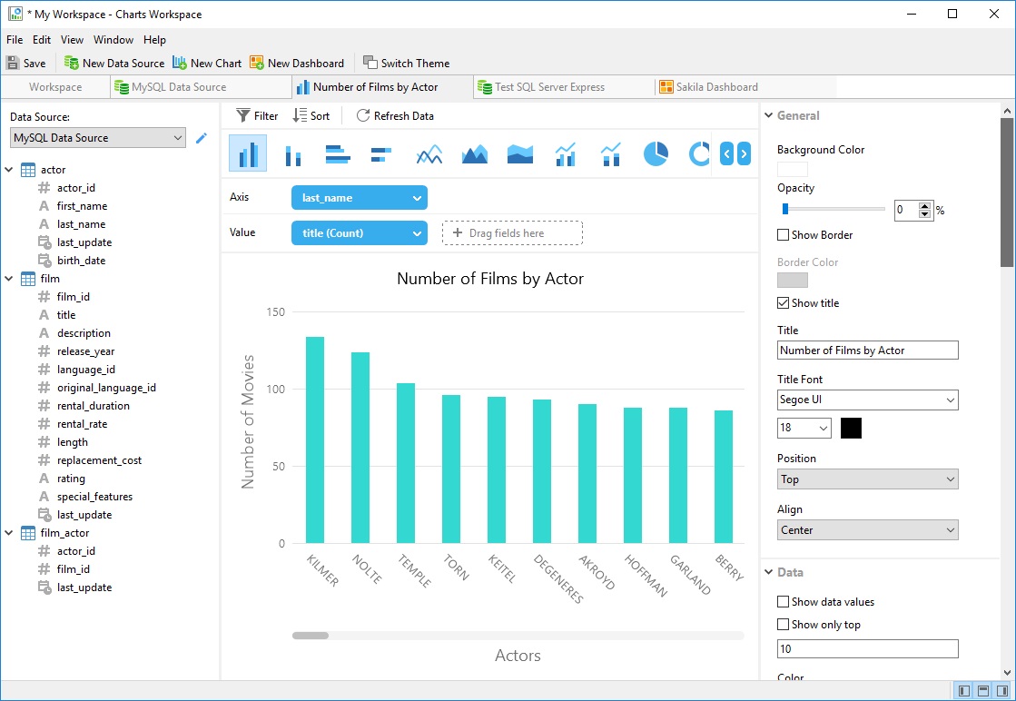
Task: Select the line chart type icon
Action: tap(429, 154)
